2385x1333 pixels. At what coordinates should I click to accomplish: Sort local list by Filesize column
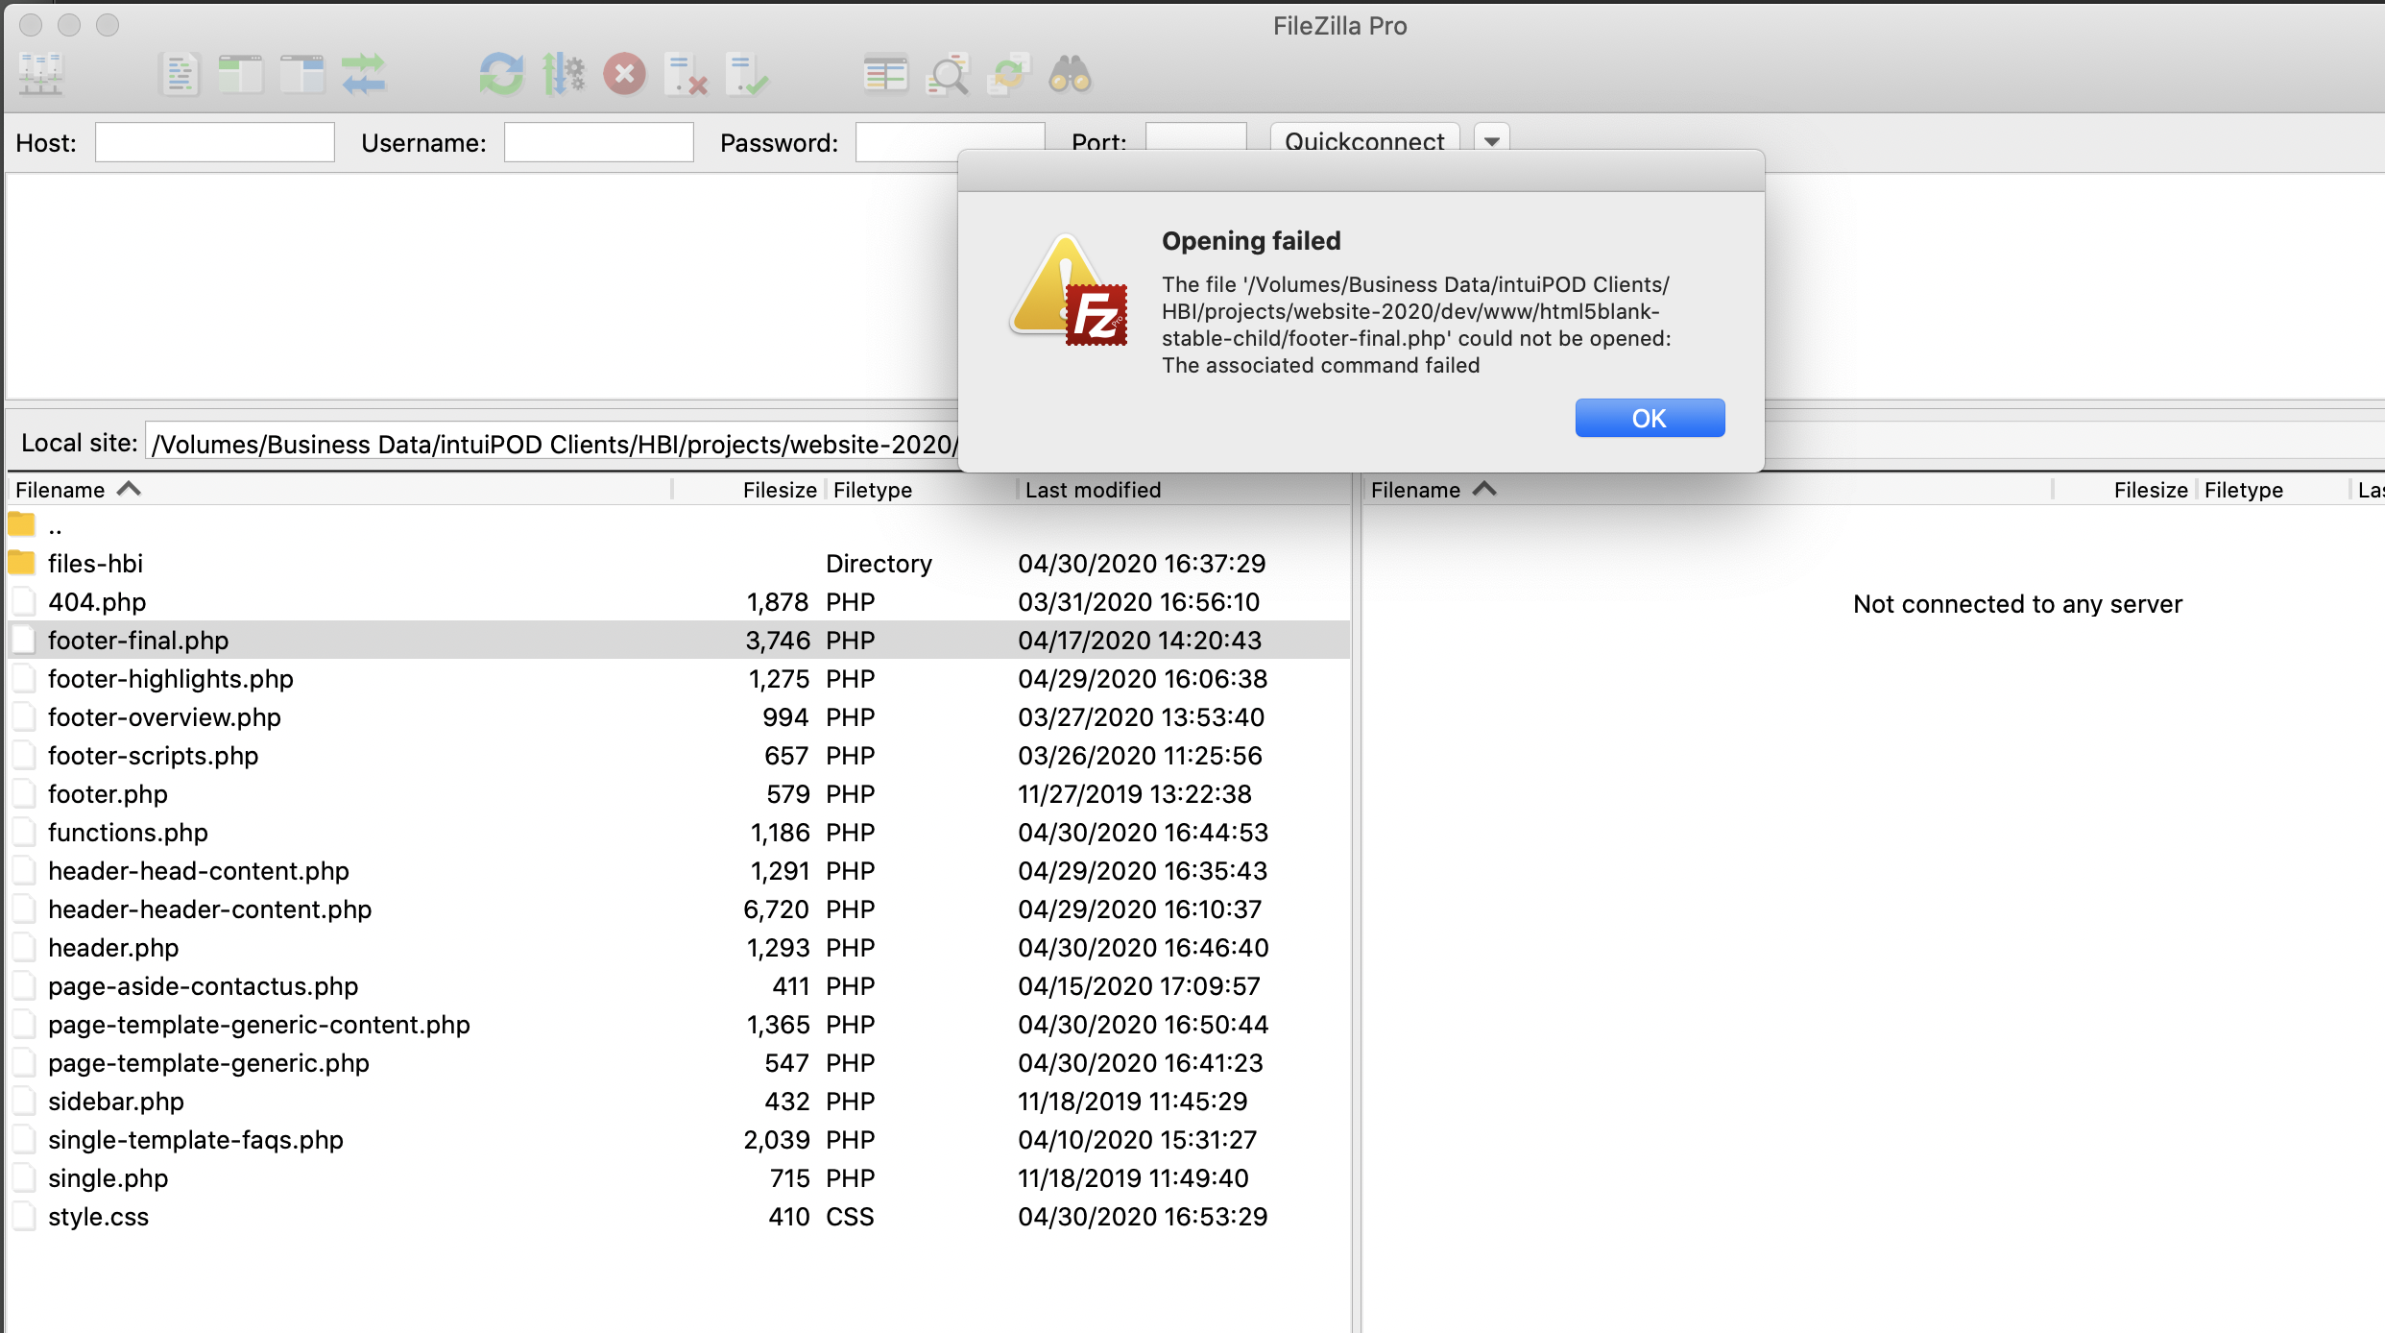(747, 490)
